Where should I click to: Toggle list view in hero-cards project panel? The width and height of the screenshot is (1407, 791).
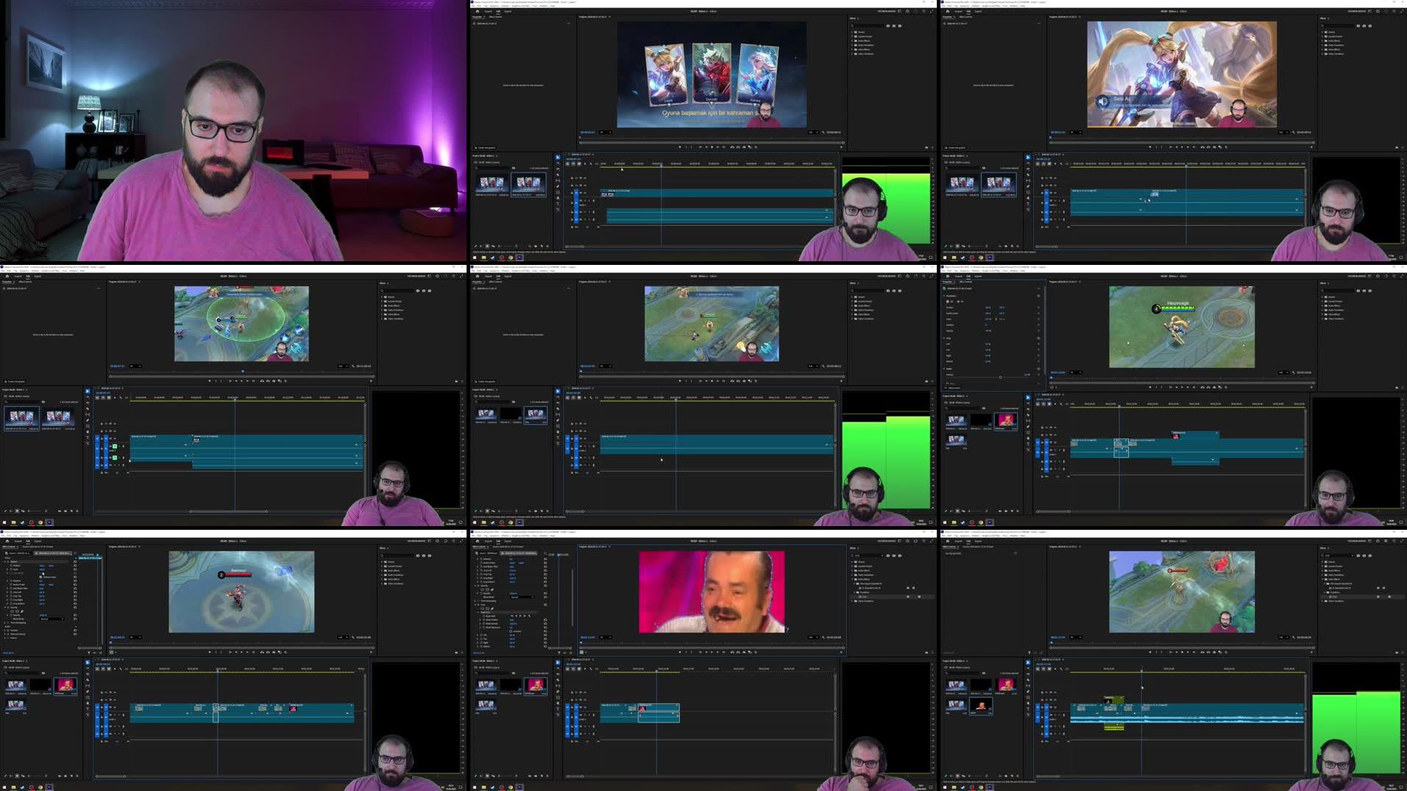click(481, 246)
